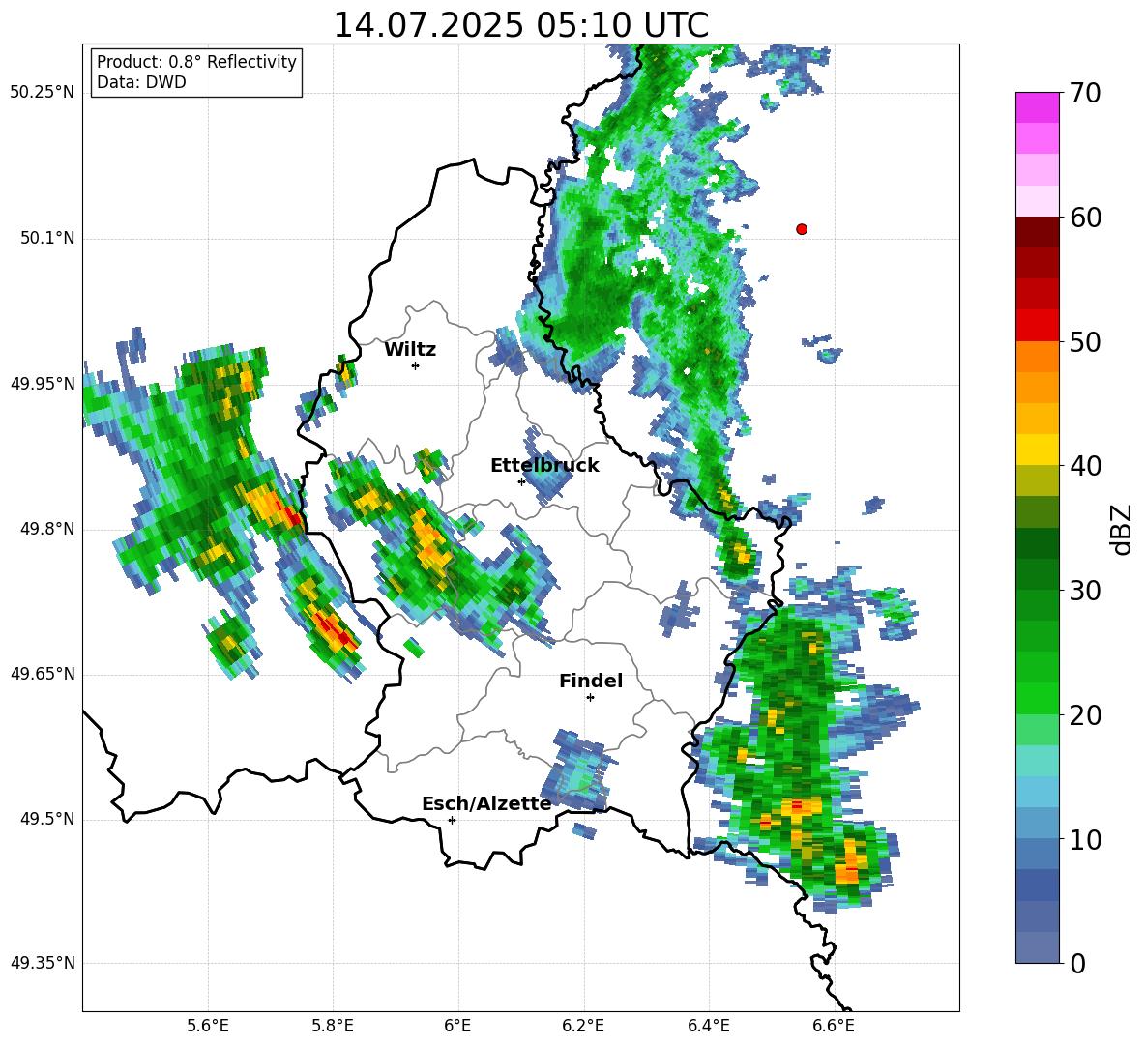This screenshot has height=1045, width=1145.
Task: Click the 6.6°E longitude tick label
Action: [x=834, y=1026]
